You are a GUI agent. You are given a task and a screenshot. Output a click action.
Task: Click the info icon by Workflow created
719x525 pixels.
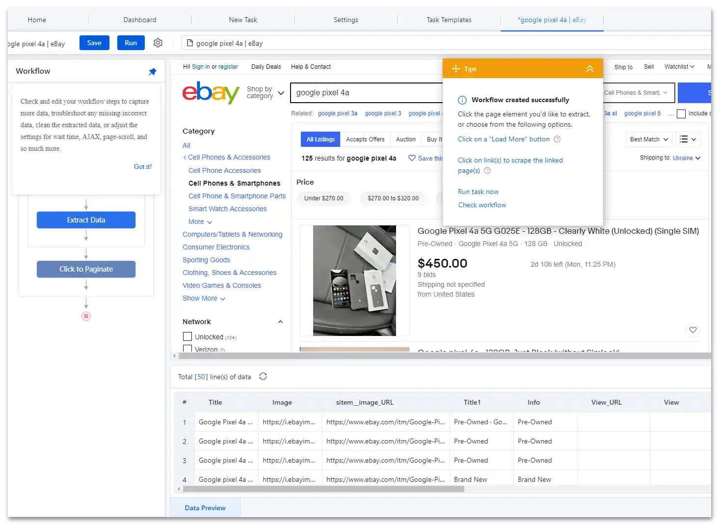[462, 100]
